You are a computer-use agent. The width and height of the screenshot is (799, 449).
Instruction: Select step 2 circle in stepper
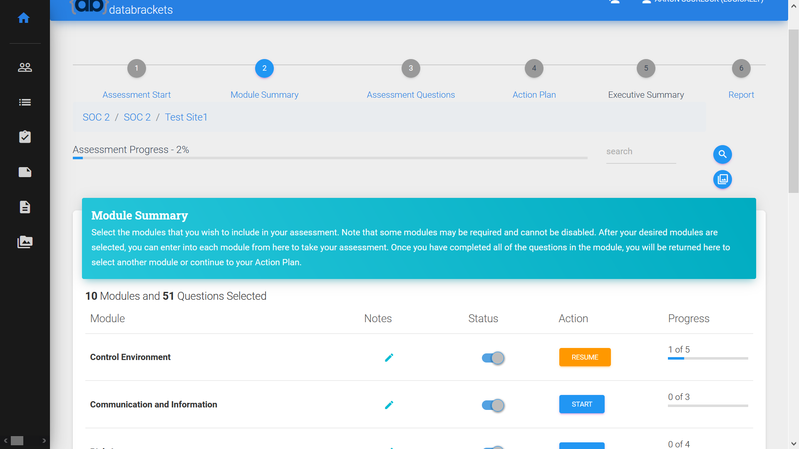[x=264, y=68]
